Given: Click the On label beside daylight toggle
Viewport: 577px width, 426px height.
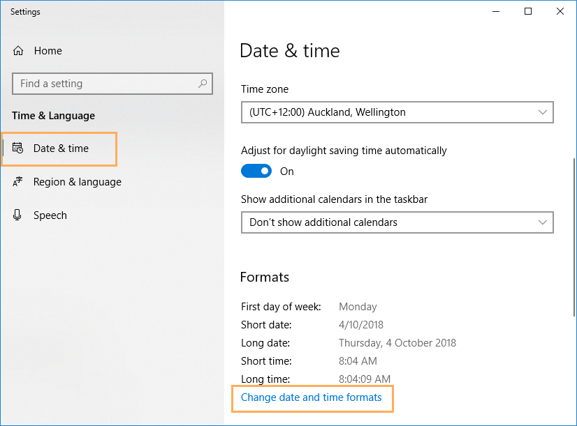Looking at the screenshot, I should click(x=286, y=172).
